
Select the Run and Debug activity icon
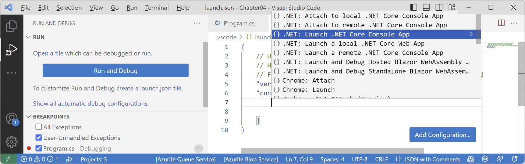[x=11, y=50]
